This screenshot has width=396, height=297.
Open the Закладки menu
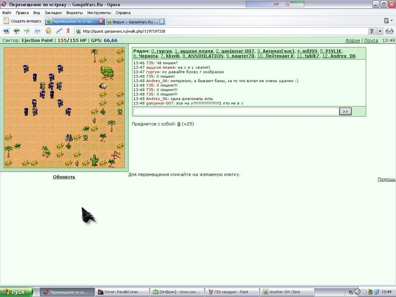pos(53,13)
